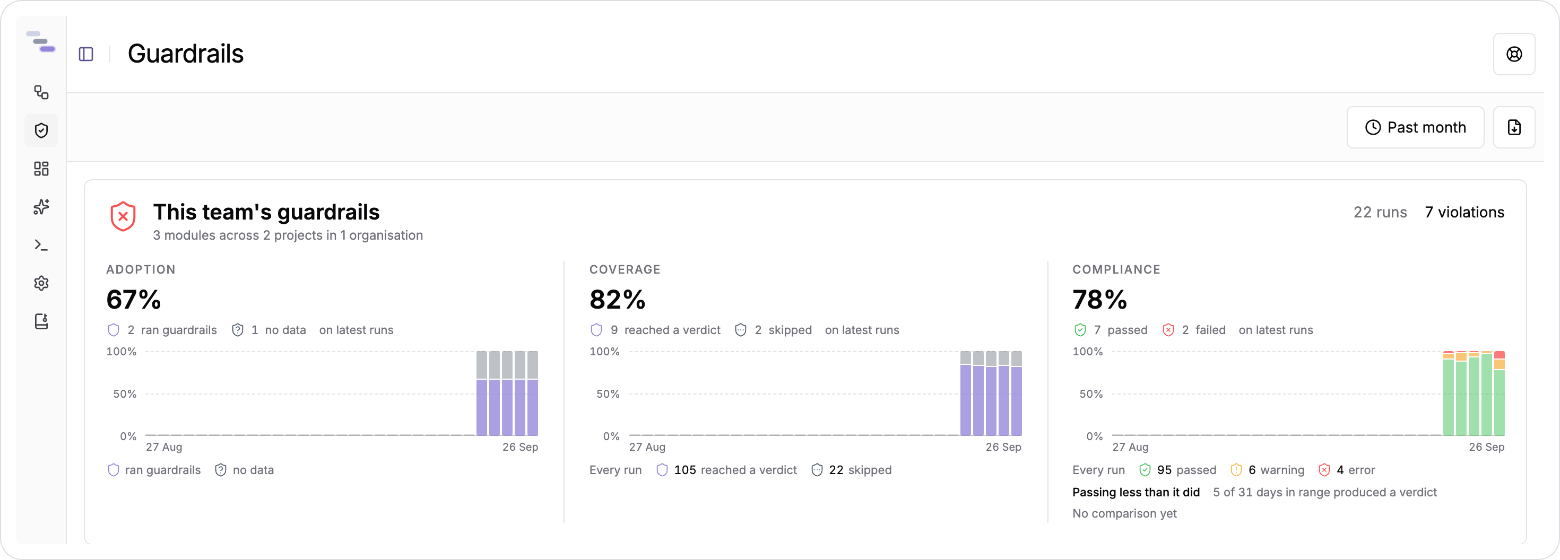This screenshot has height=560, width=1560.
Task: Click the '7 passed' stat
Action: click(1110, 330)
